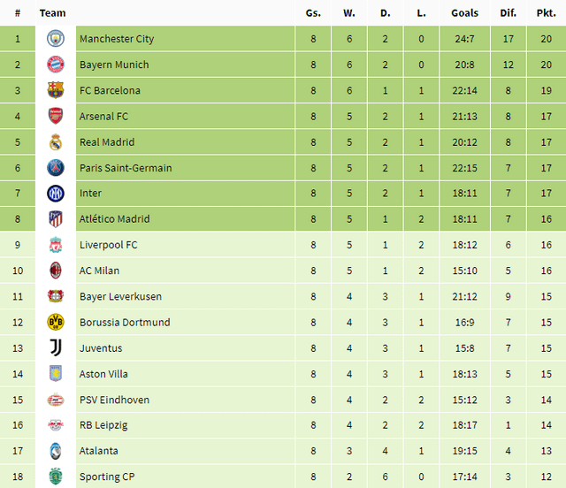
Task: Open the Aston Villa team link
Action: coord(103,374)
